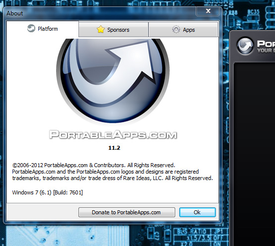This screenshot has height=246, width=275.
Task: Click the swirl icon on Platform tab
Action: (31, 28)
